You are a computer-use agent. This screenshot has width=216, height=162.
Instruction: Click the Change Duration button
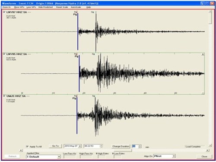(x=121, y=146)
